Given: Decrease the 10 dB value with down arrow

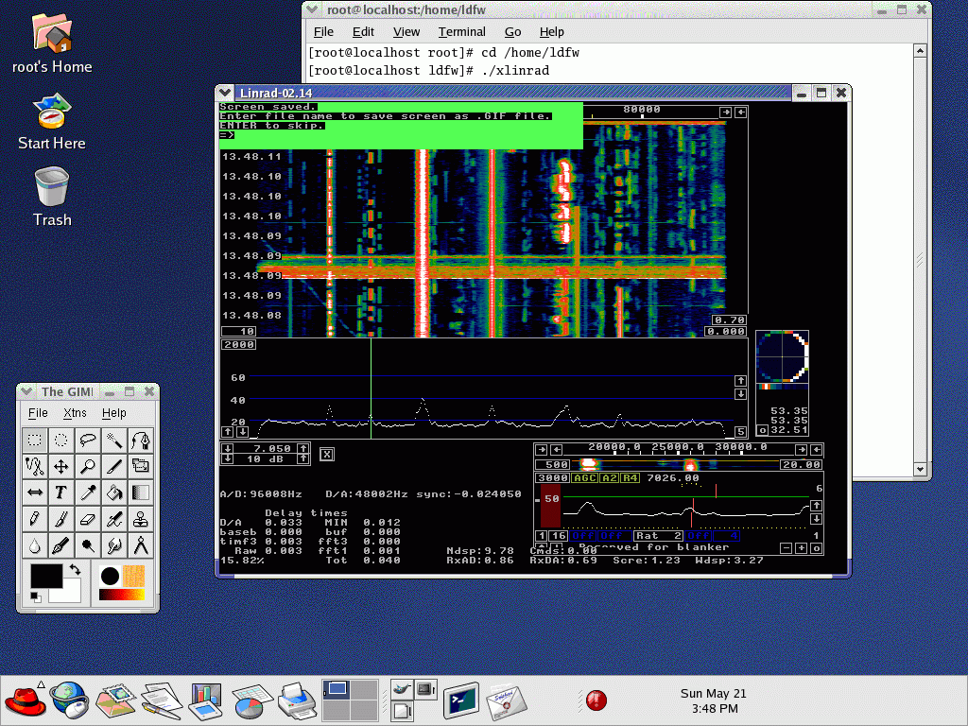Looking at the screenshot, I should coord(228,458).
